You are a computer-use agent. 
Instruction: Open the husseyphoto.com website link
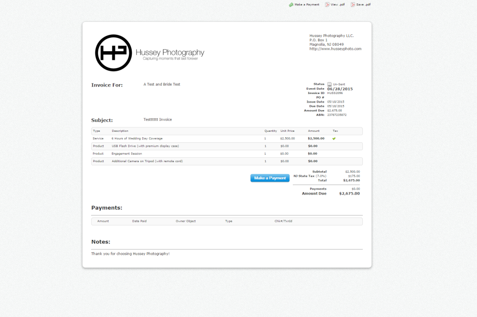(x=335, y=49)
